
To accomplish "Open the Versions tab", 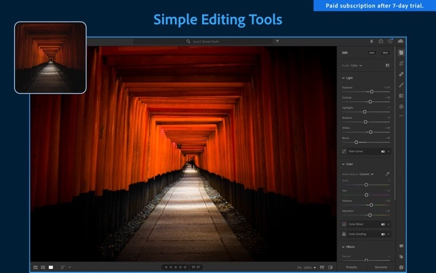I will [x=381, y=267].
